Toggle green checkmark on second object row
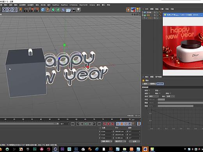 157,15
